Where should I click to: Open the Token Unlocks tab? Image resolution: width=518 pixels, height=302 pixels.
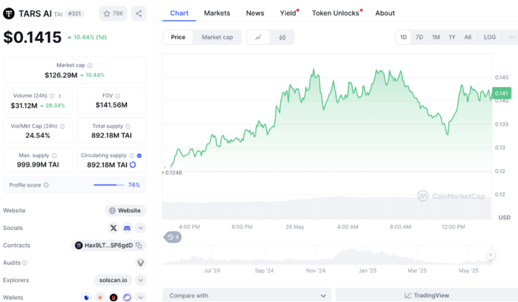pos(336,13)
